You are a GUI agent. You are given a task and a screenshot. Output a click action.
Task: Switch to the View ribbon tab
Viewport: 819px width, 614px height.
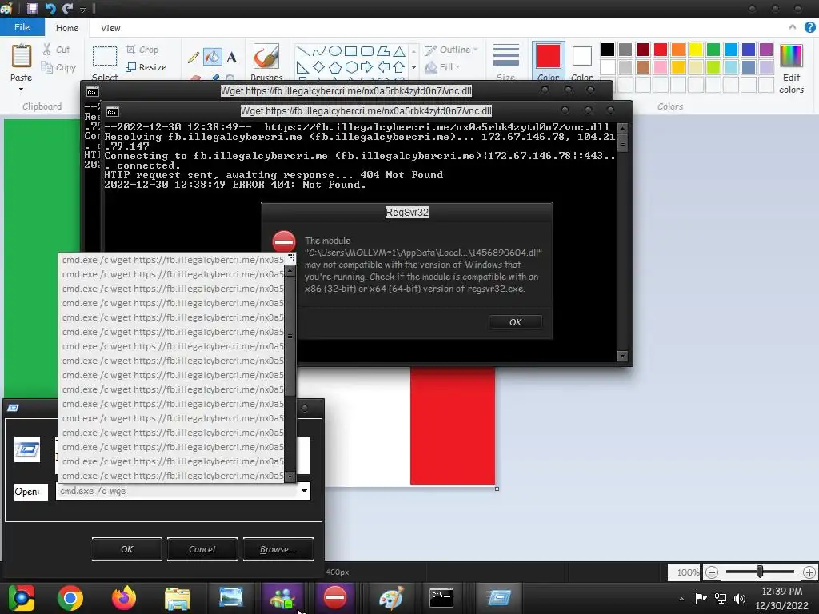click(110, 28)
